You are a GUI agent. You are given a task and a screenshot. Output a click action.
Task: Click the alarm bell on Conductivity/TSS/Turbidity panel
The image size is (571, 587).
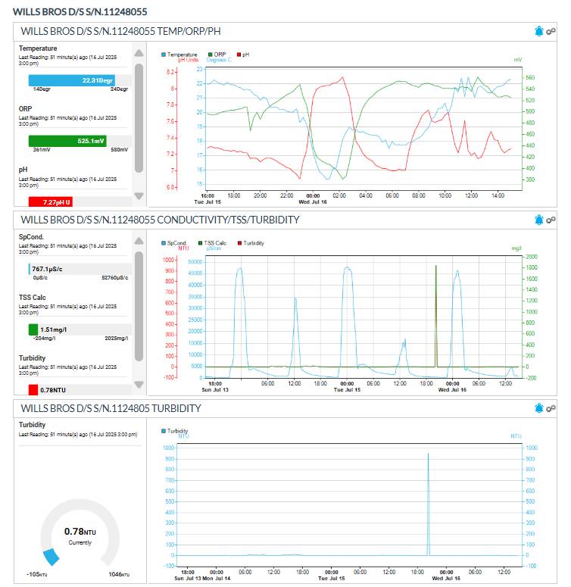tap(539, 220)
